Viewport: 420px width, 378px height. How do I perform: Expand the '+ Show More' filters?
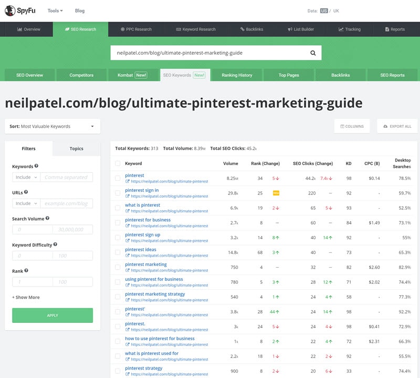[x=26, y=297]
